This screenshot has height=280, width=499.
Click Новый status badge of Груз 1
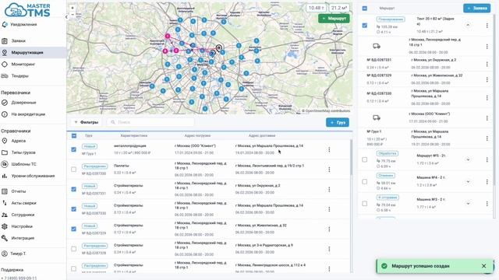coord(90,146)
